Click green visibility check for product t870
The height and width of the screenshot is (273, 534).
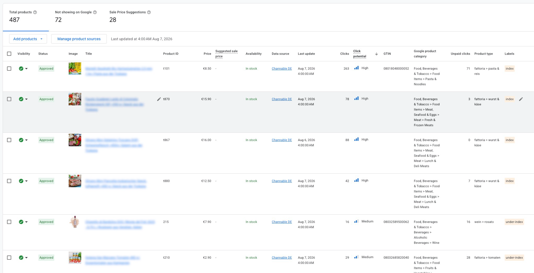click(21, 99)
